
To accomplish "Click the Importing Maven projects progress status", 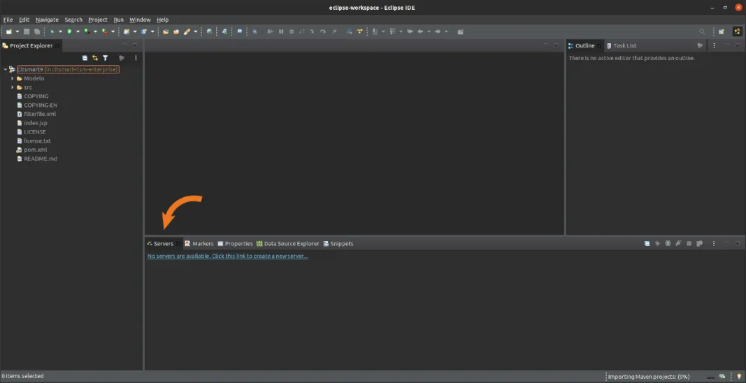I will 649,377.
